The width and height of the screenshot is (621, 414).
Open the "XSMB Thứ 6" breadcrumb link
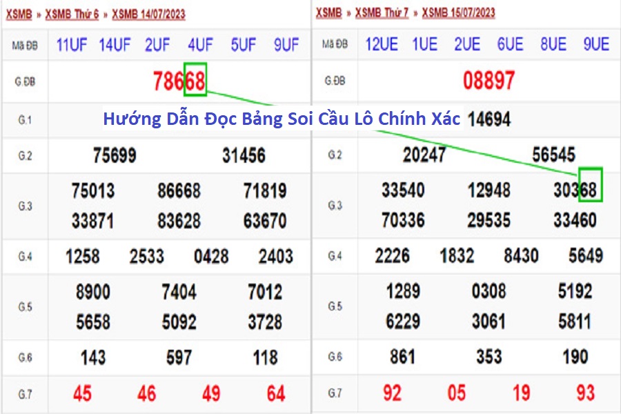point(72,14)
